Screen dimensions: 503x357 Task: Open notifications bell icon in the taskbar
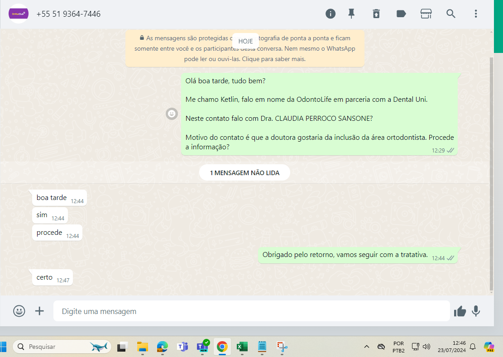coord(473,347)
